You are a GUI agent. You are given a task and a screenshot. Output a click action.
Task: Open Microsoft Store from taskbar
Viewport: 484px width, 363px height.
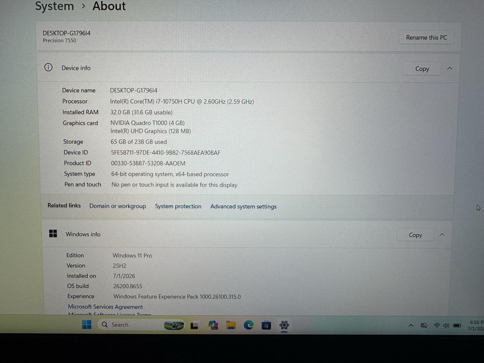(266, 325)
